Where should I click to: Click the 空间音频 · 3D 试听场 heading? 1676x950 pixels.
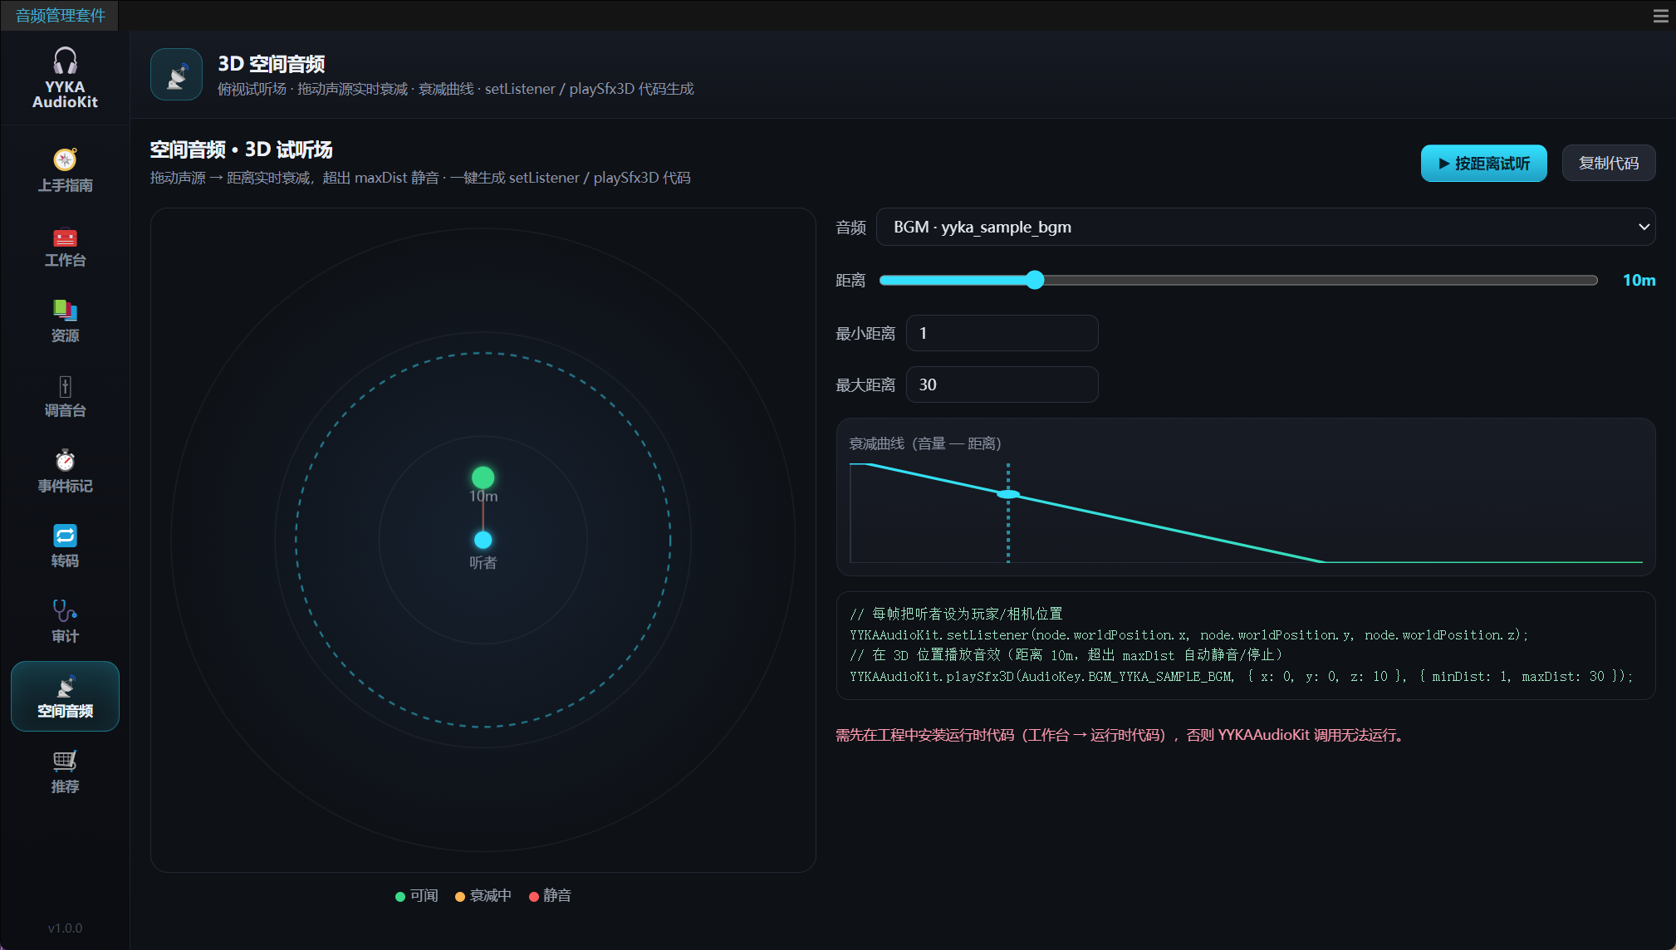pos(241,149)
